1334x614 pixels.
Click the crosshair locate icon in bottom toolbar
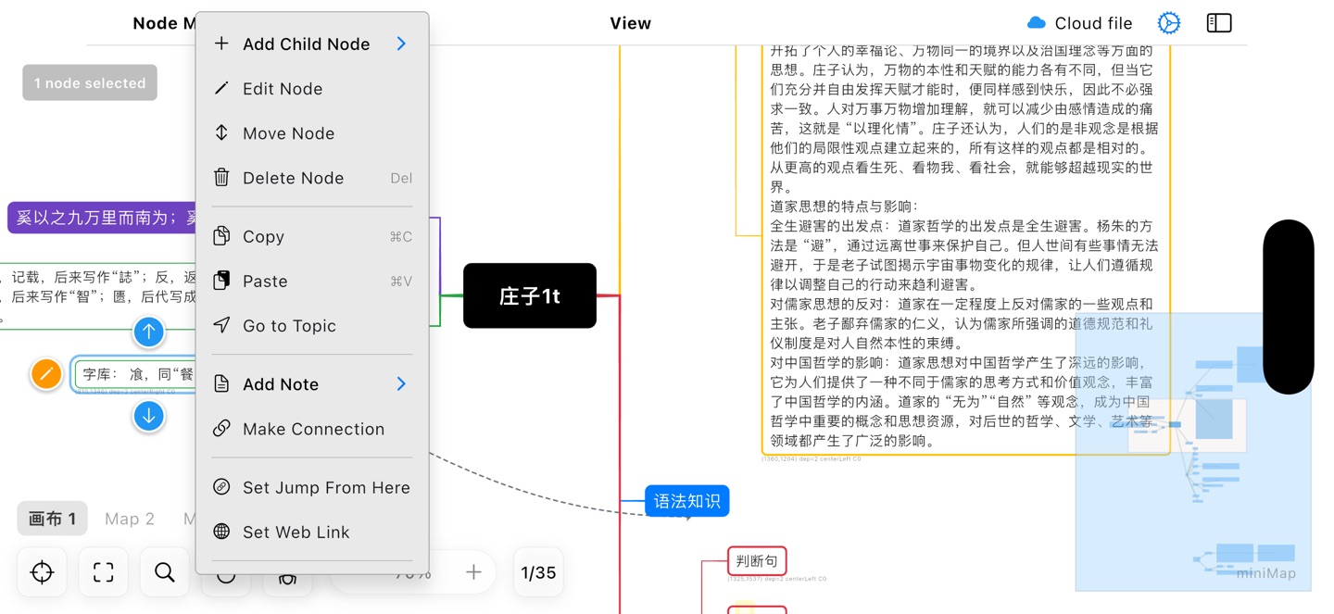point(43,572)
